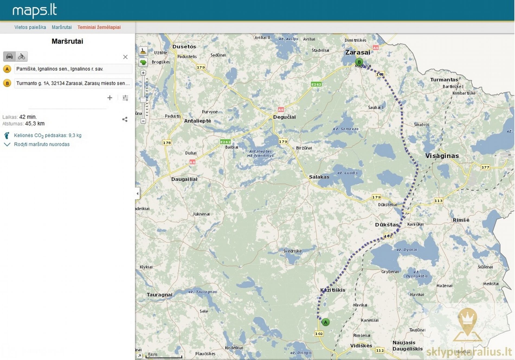This screenshot has height=360, width=515.
Task: Click the broom clear-map tool icon
Action: pyautogui.click(x=143, y=51)
